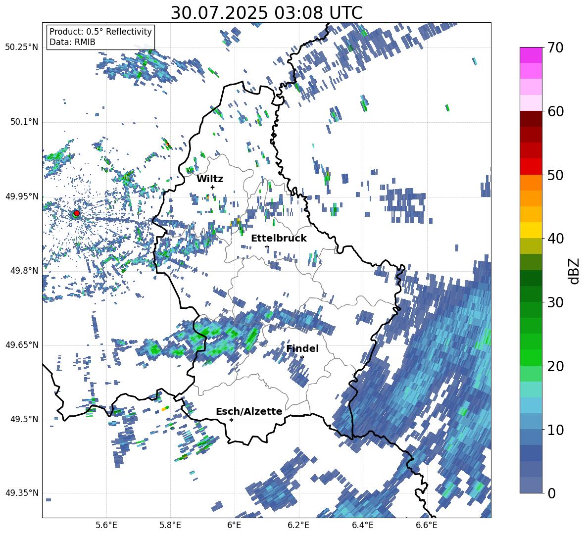Screen dimensions: 586x535
Task: Click the 'Findel' city label
Action: 302,348
